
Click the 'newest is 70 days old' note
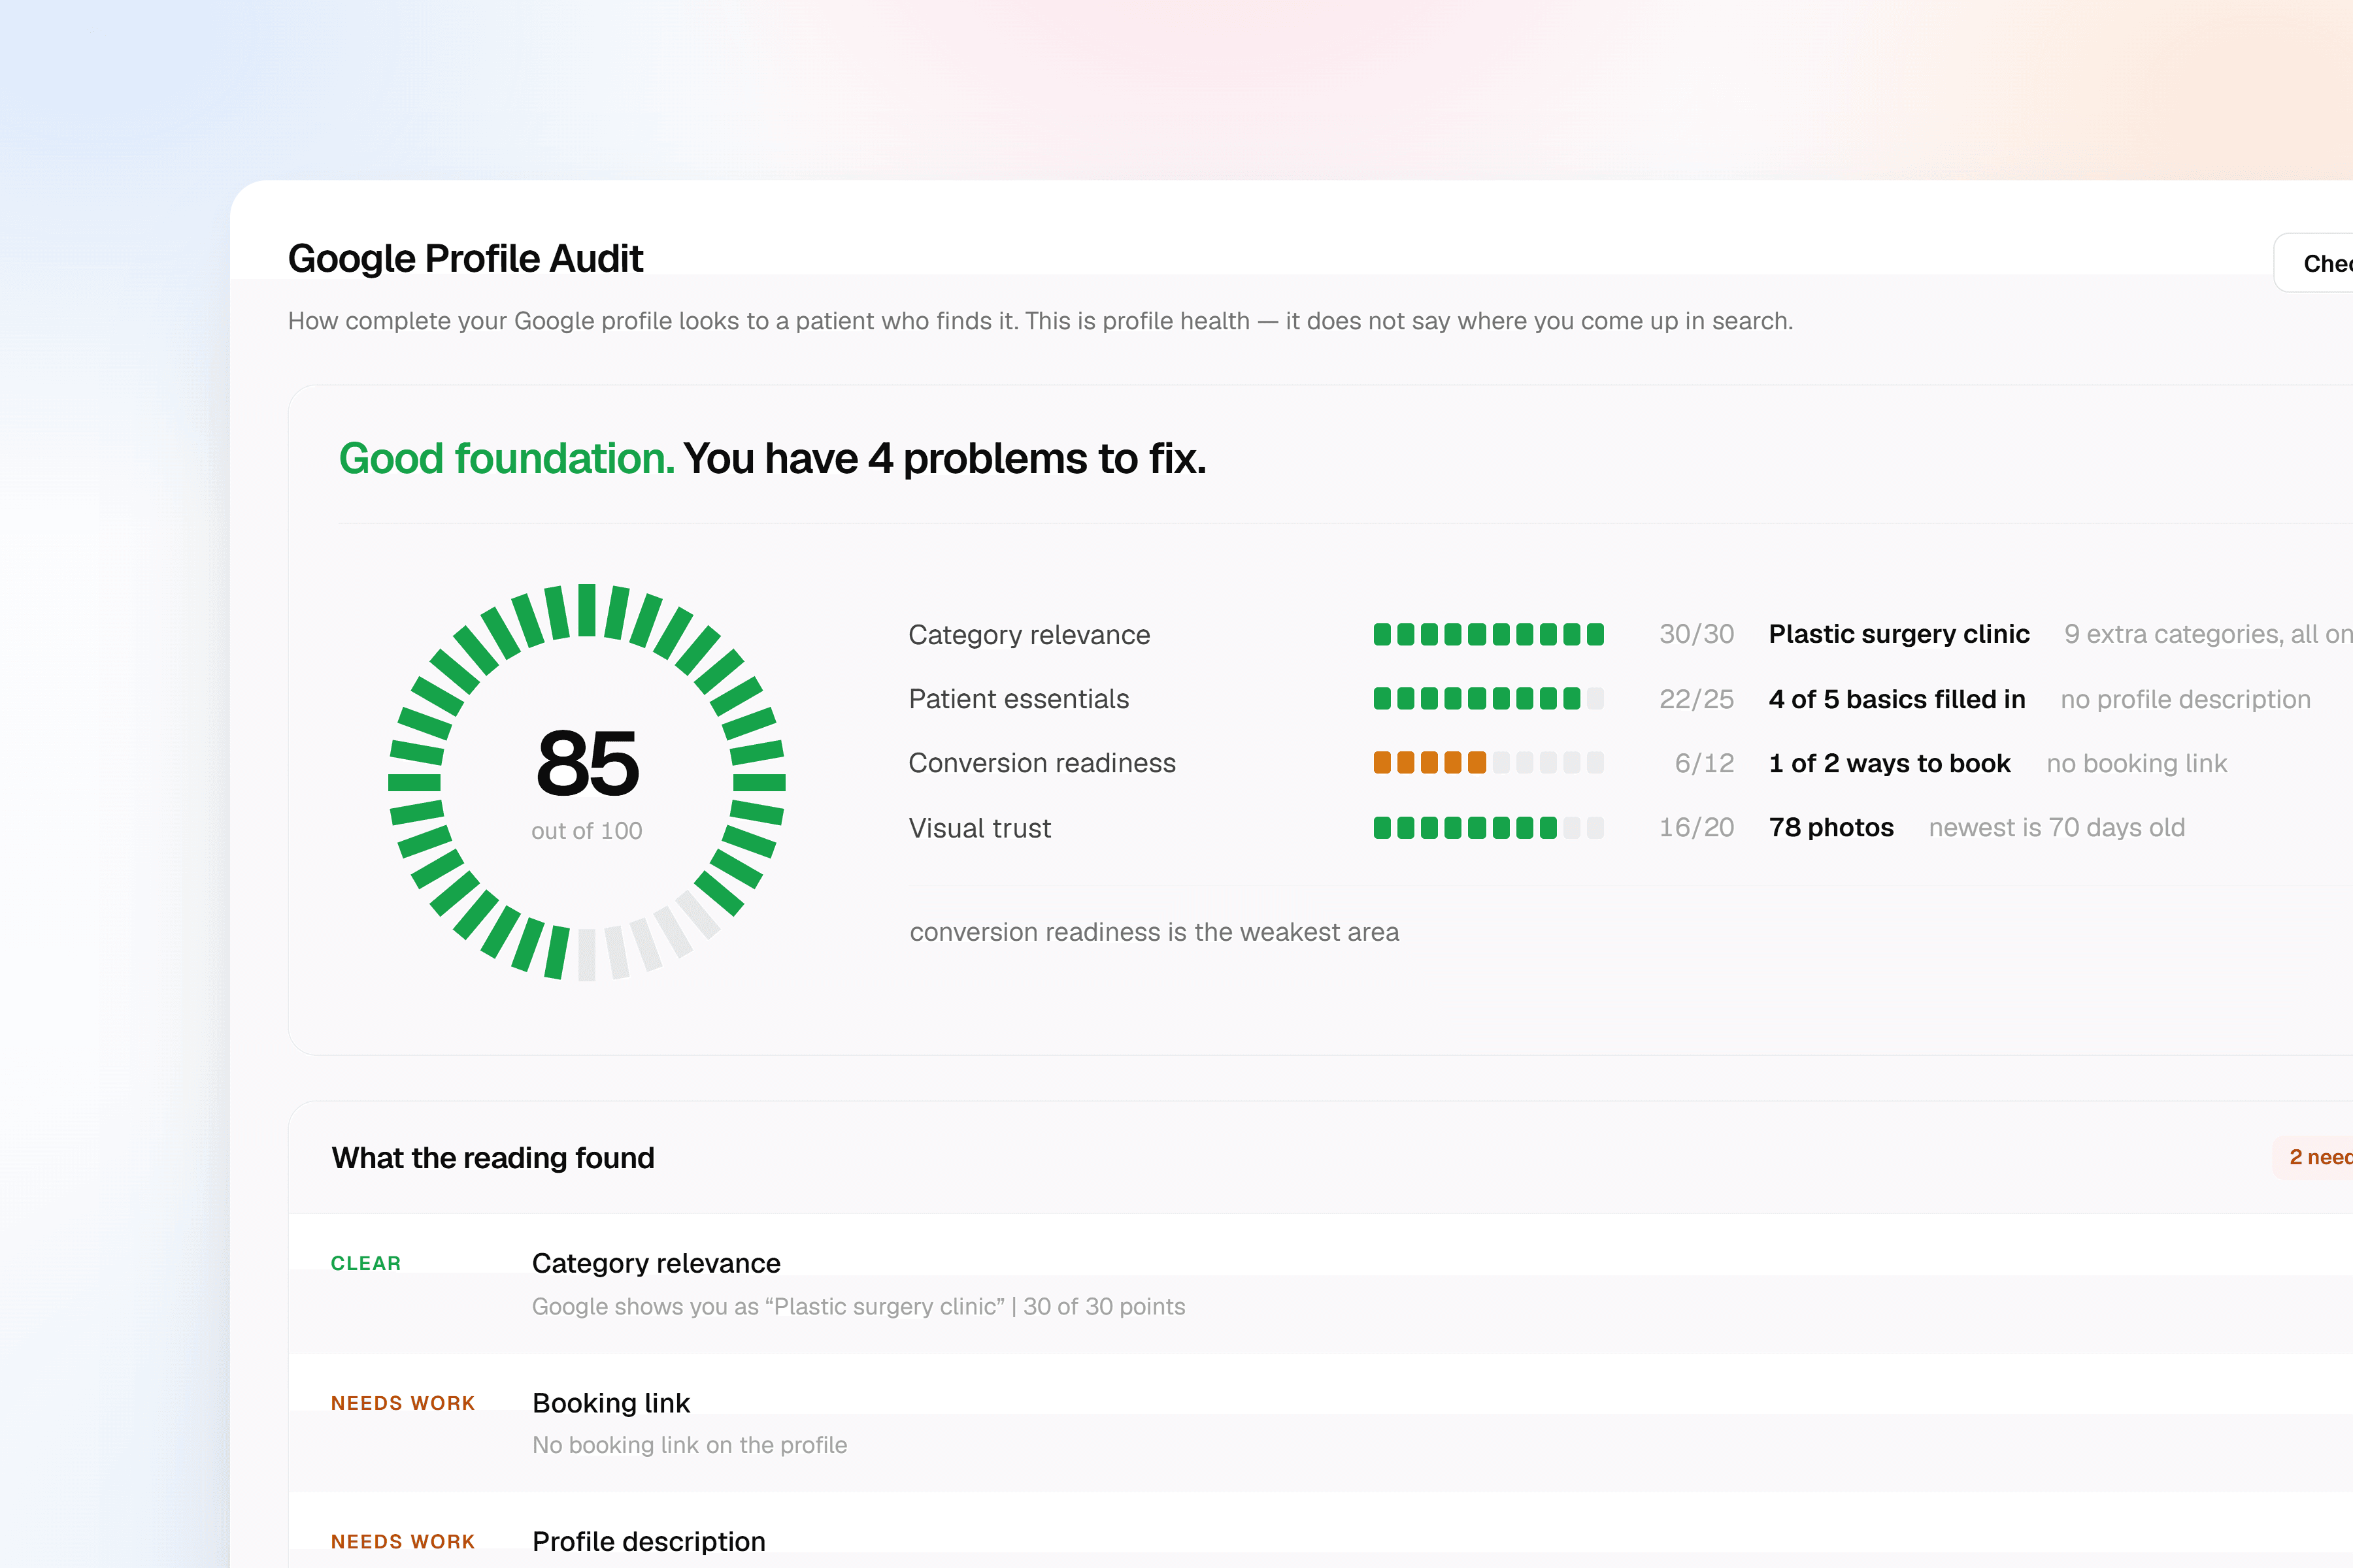coord(2056,827)
